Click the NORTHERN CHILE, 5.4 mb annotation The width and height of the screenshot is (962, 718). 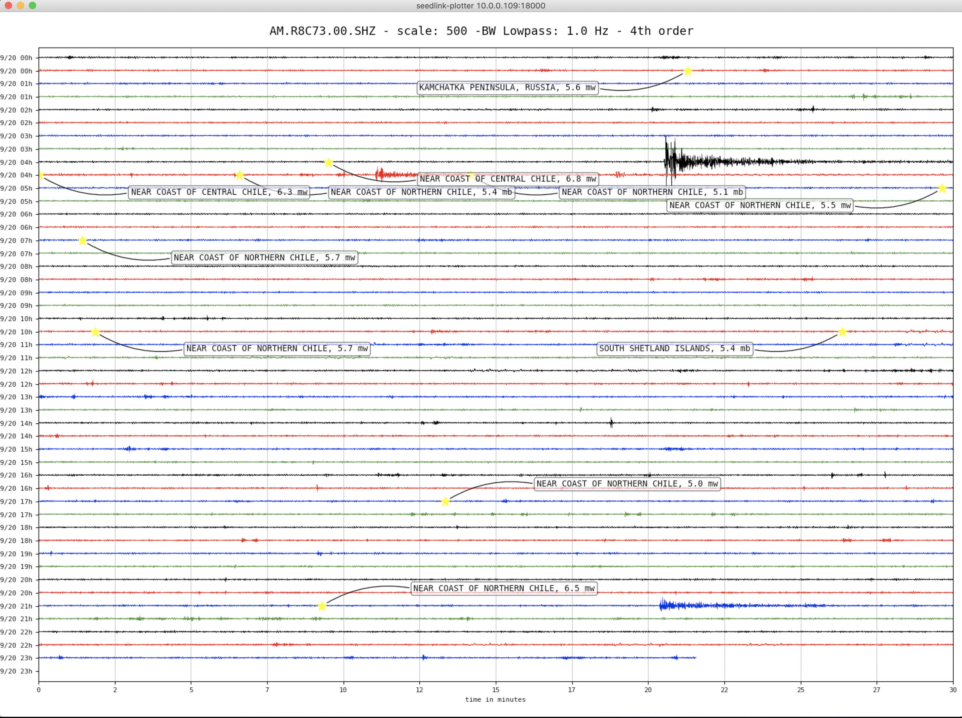pos(422,192)
